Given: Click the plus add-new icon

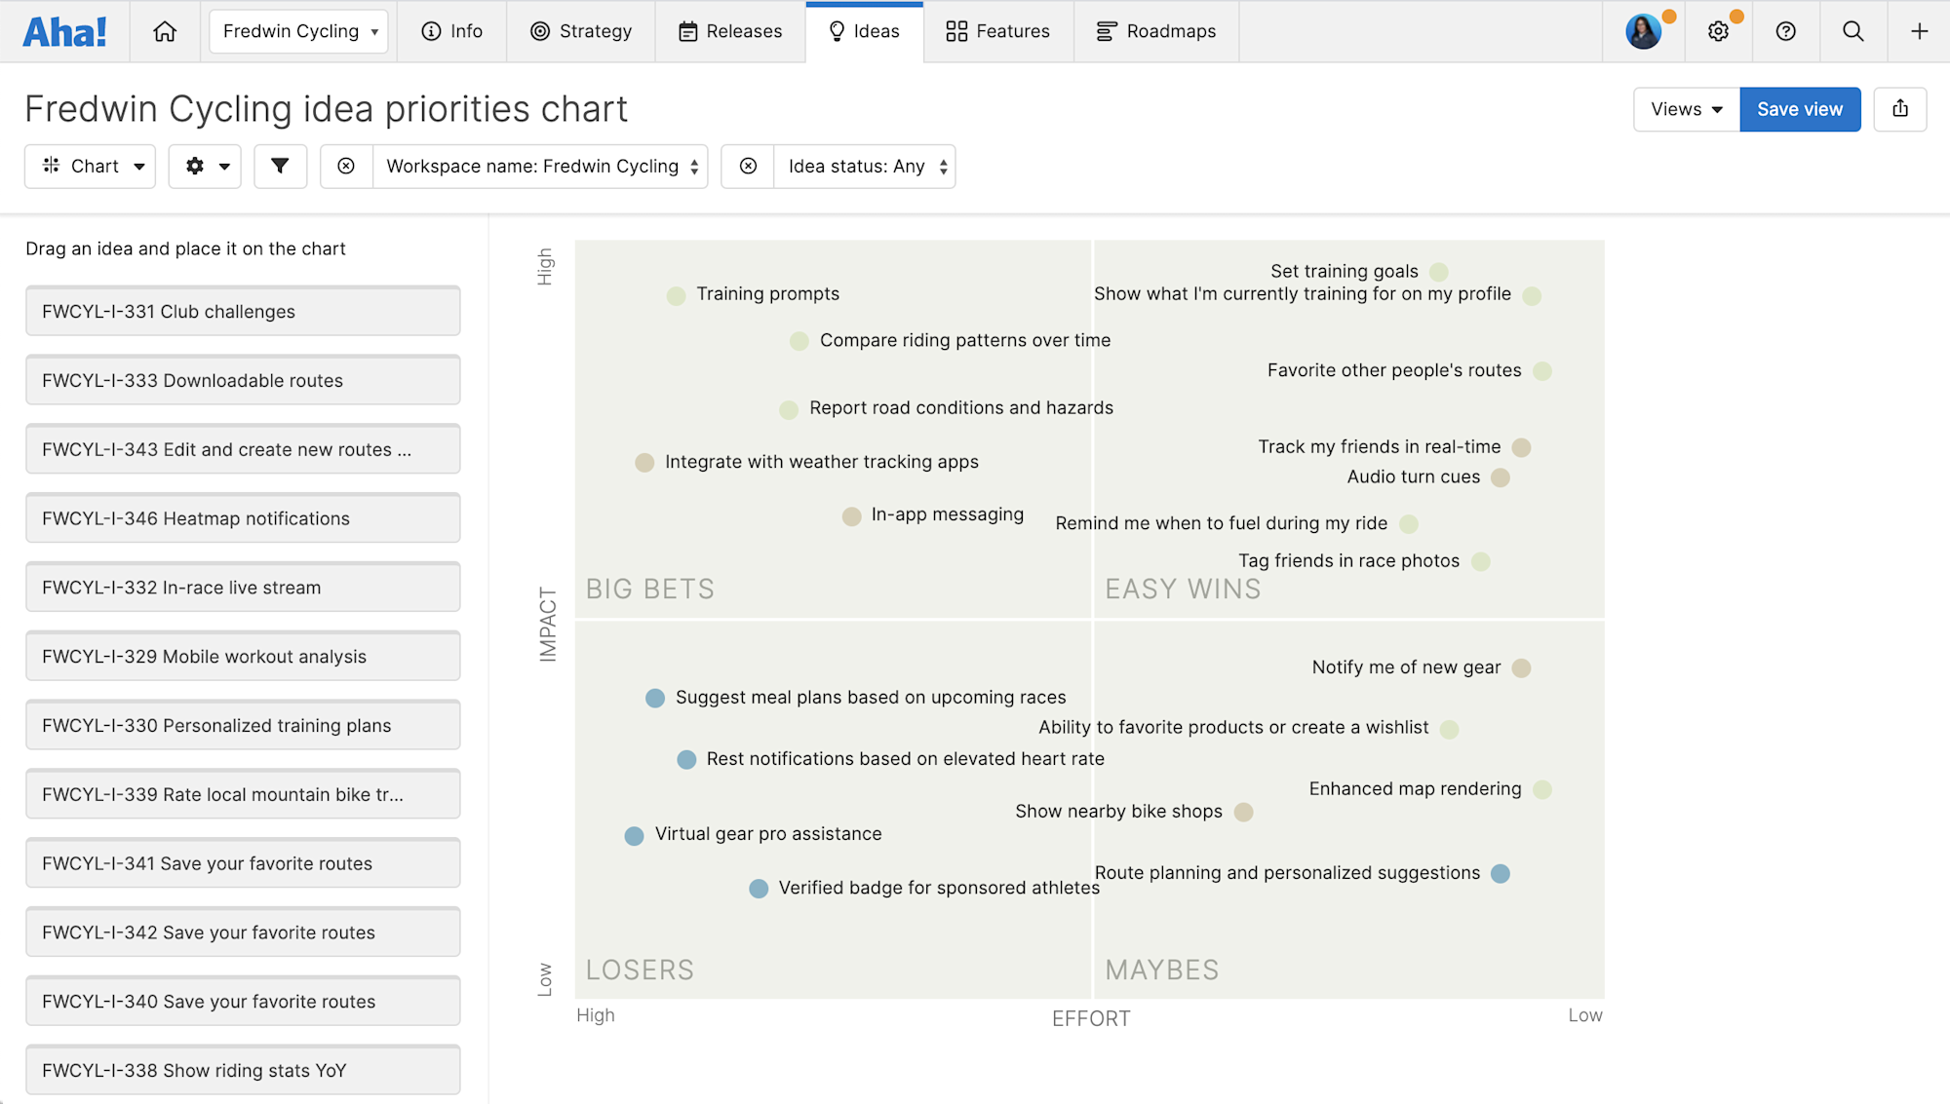Looking at the screenshot, I should click(x=1919, y=31).
